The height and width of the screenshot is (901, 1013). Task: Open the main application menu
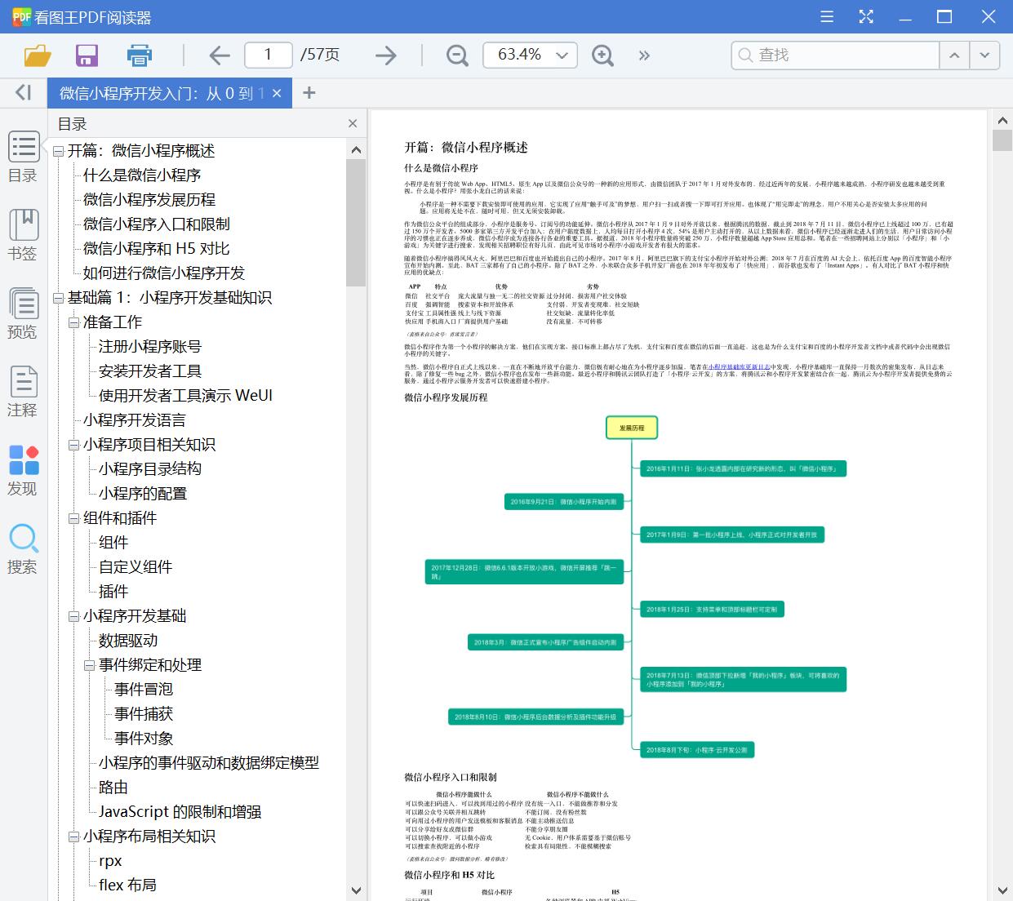(825, 16)
